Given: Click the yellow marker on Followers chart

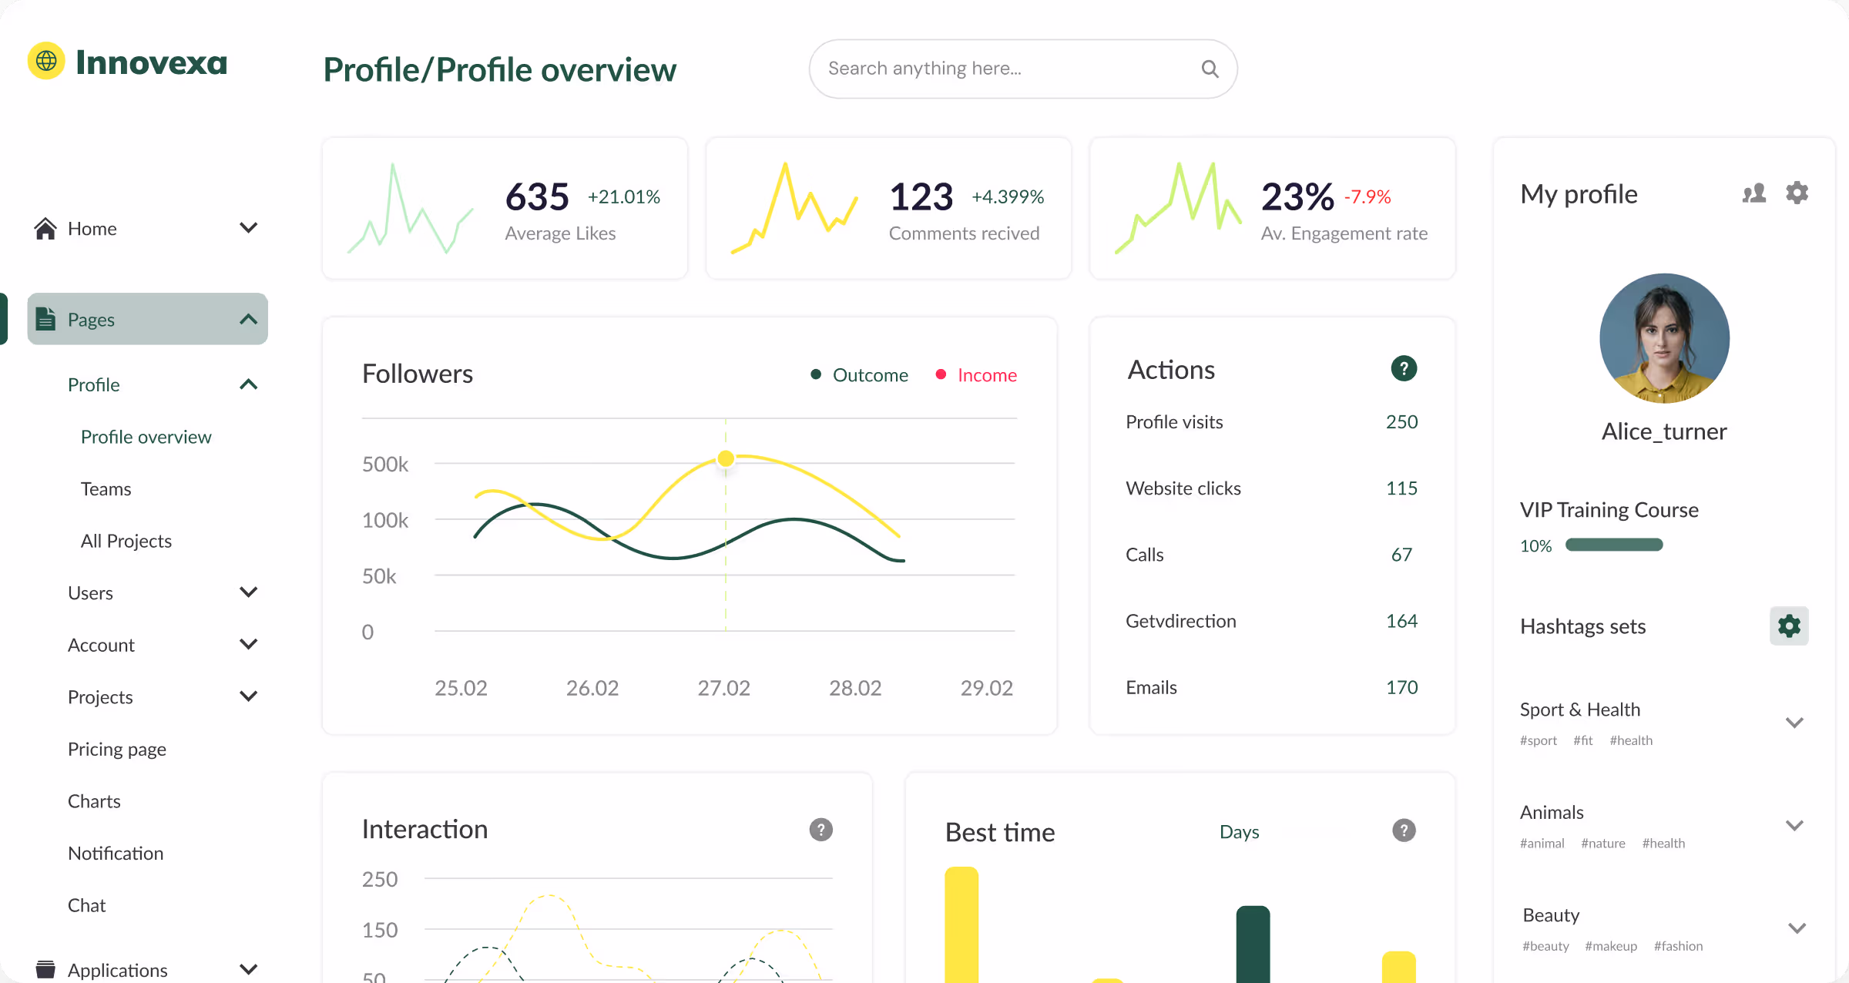Looking at the screenshot, I should [x=725, y=459].
